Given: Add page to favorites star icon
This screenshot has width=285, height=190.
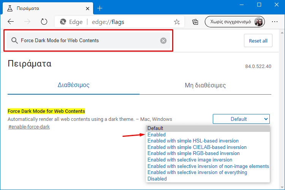Looking at the screenshot, I should point(177,22).
